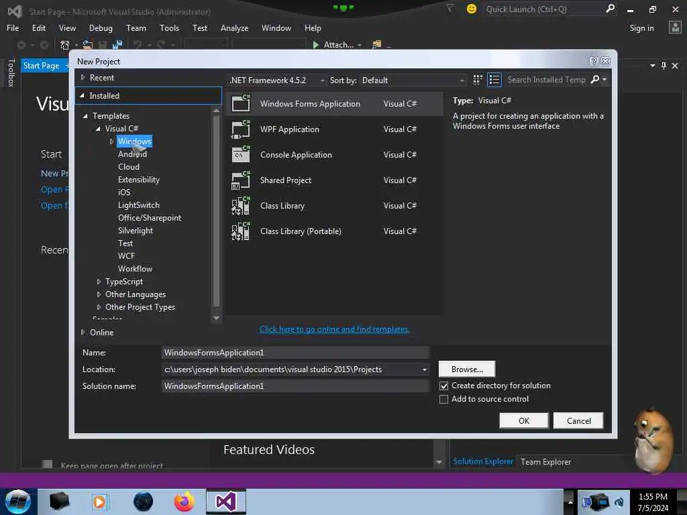Open the Analyze menu
The height and width of the screenshot is (515, 687).
pos(234,28)
